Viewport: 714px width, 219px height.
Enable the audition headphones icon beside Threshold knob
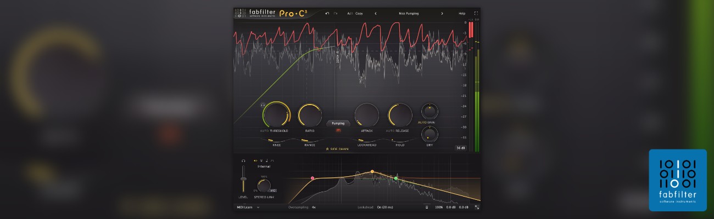(263, 104)
